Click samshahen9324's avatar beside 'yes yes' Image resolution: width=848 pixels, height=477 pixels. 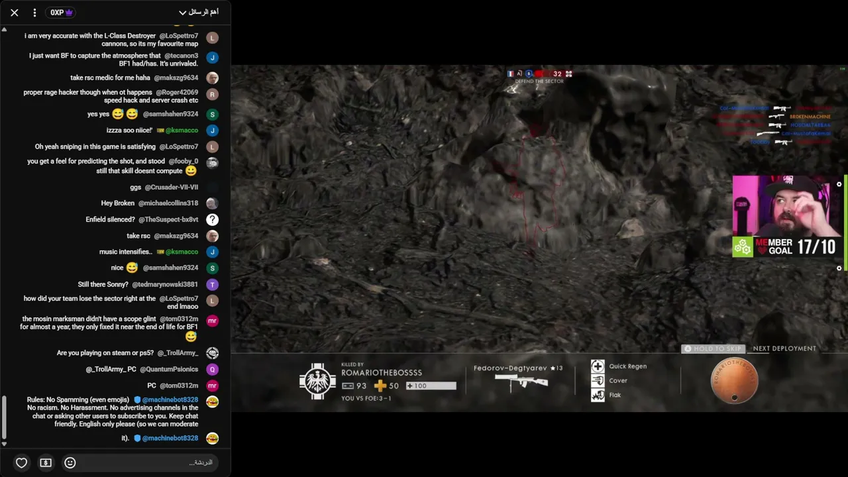(x=212, y=115)
